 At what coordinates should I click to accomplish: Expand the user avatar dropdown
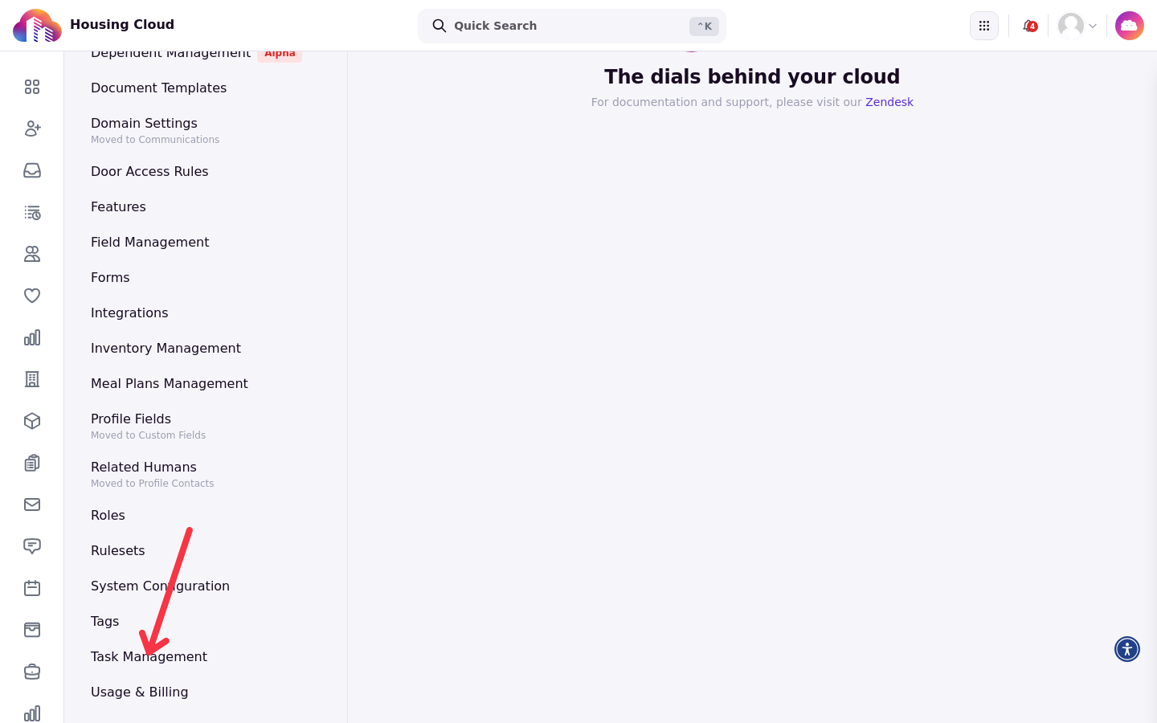[1077, 26]
